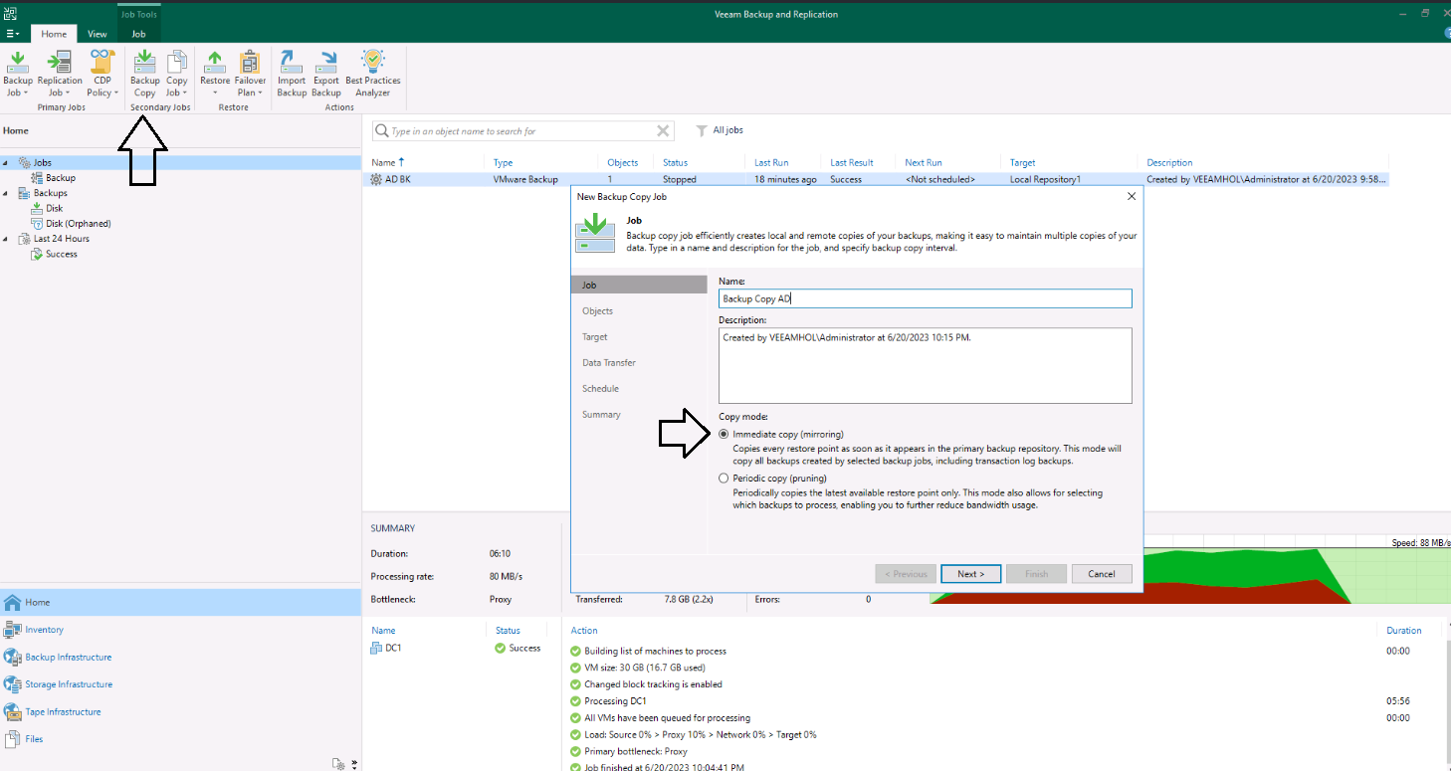The width and height of the screenshot is (1451, 771).
Task: Select Periodic copy (pruning) radio option
Action: (x=724, y=479)
